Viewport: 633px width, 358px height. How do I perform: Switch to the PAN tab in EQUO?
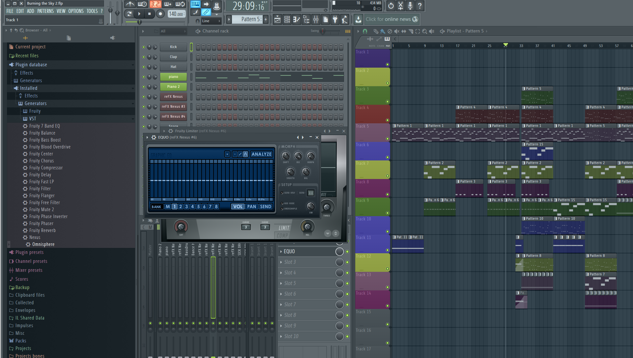click(x=252, y=207)
